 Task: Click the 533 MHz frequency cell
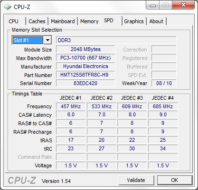[x=102, y=106]
